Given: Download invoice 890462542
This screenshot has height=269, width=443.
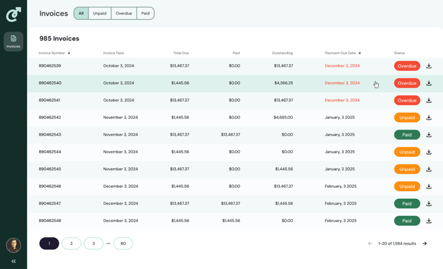Looking at the screenshot, I should [429, 118].
